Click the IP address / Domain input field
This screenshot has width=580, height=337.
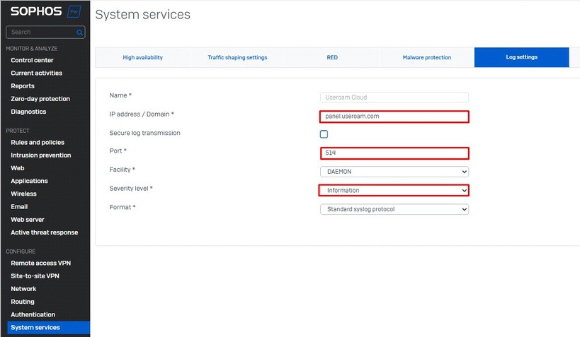[x=394, y=117]
